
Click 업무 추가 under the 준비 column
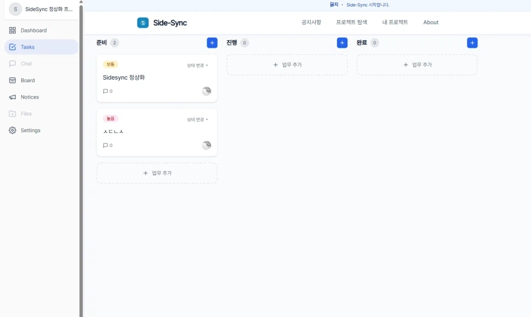[x=157, y=173]
